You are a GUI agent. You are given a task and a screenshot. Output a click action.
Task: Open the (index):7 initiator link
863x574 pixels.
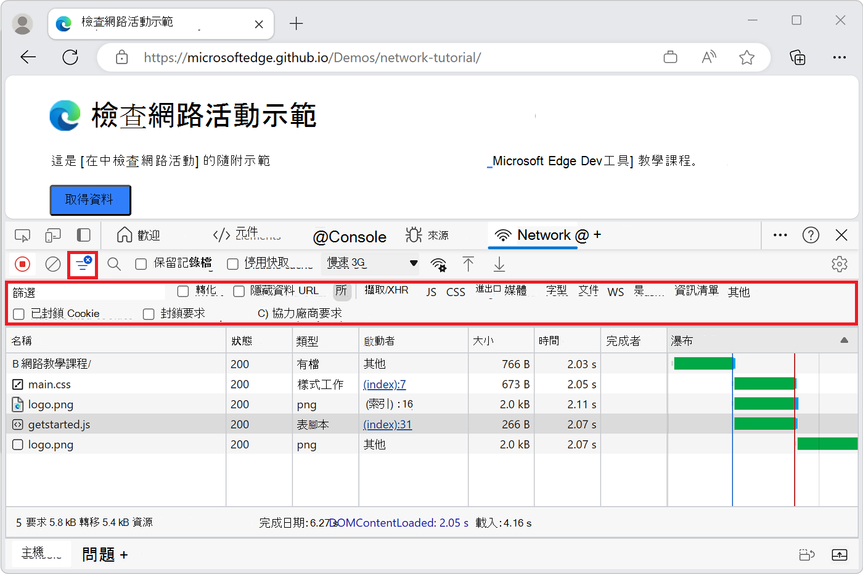coord(385,384)
